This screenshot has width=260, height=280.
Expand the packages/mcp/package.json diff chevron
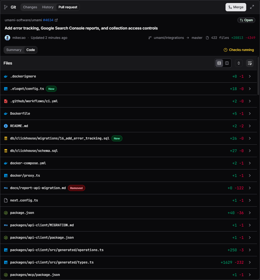(x=250, y=275)
